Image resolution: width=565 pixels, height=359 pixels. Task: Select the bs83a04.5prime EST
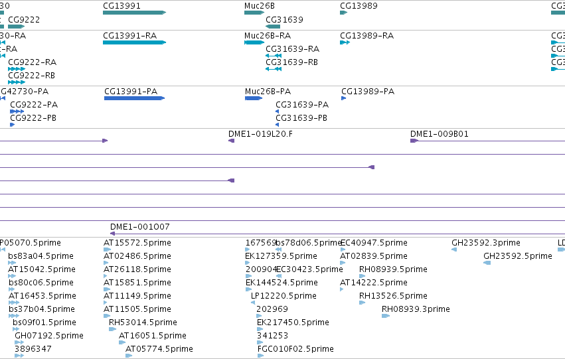(12, 263)
